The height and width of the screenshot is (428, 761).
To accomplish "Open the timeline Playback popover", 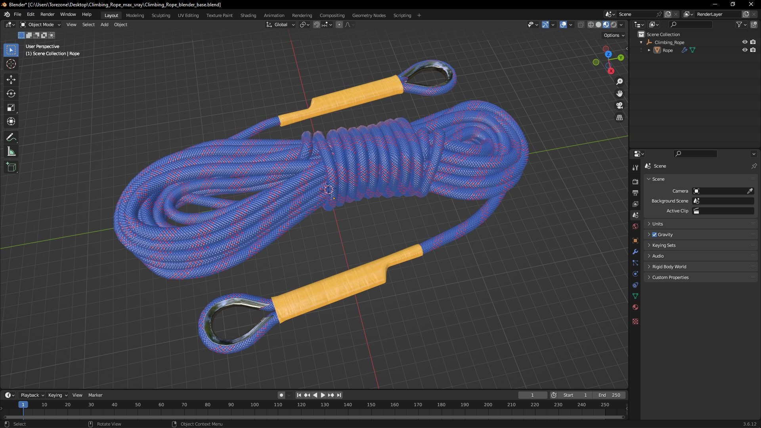I will (x=32, y=395).
